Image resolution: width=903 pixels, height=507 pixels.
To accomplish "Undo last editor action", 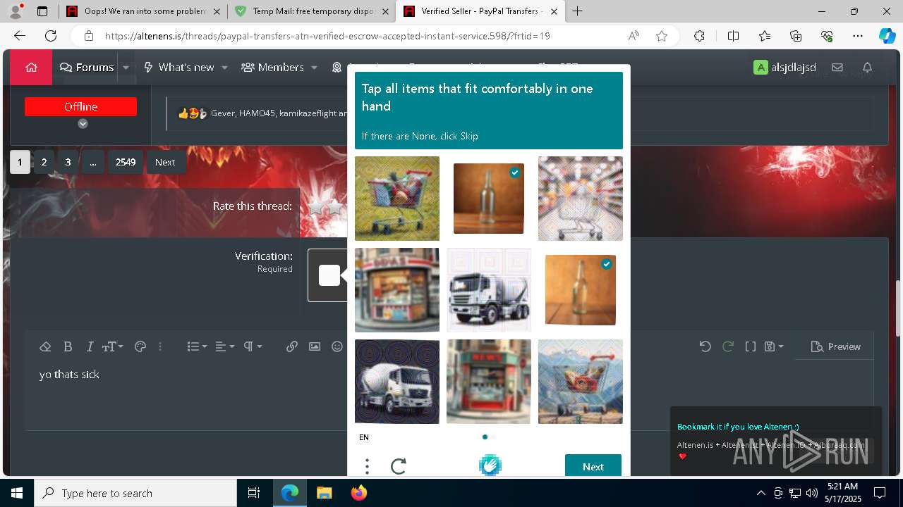I will click(x=705, y=346).
